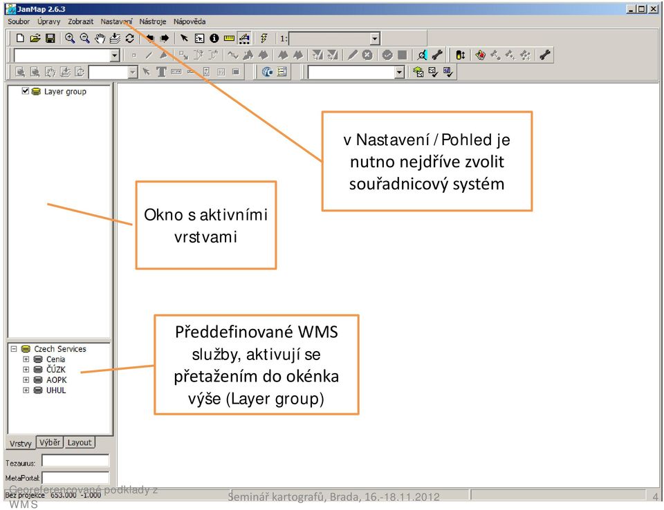This screenshot has height=510, width=664.
Task: Toggle the Layer group checkbox
Action: pyautogui.click(x=26, y=91)
